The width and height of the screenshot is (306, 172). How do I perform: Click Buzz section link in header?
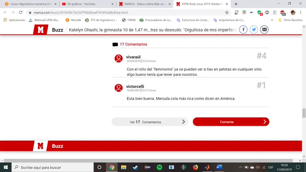(x=58, y=30)
